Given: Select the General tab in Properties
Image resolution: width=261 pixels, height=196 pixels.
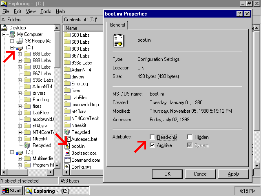Looking at the screenshot, I should (x=117, y=25).
